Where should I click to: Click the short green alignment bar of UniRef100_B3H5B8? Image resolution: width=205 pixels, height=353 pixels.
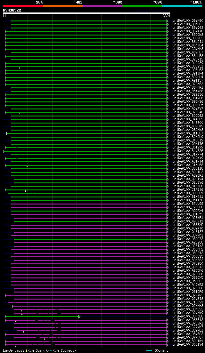(42, 317)
